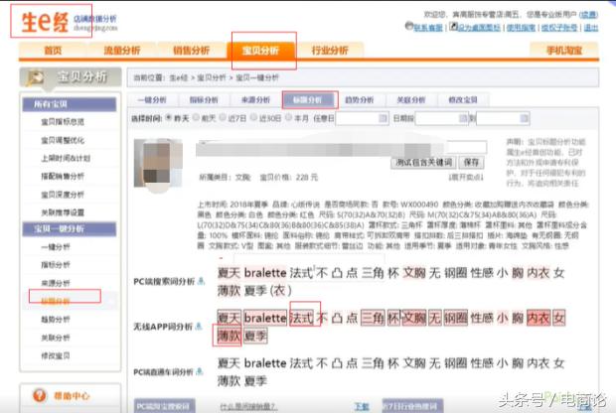
Task: Click the blurred product thumbnail image
Action: (x=158, y=163)
